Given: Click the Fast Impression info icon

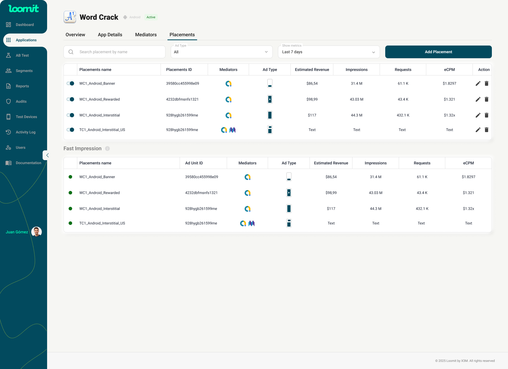Looking at the screenshot, I should tap(107, 148).
